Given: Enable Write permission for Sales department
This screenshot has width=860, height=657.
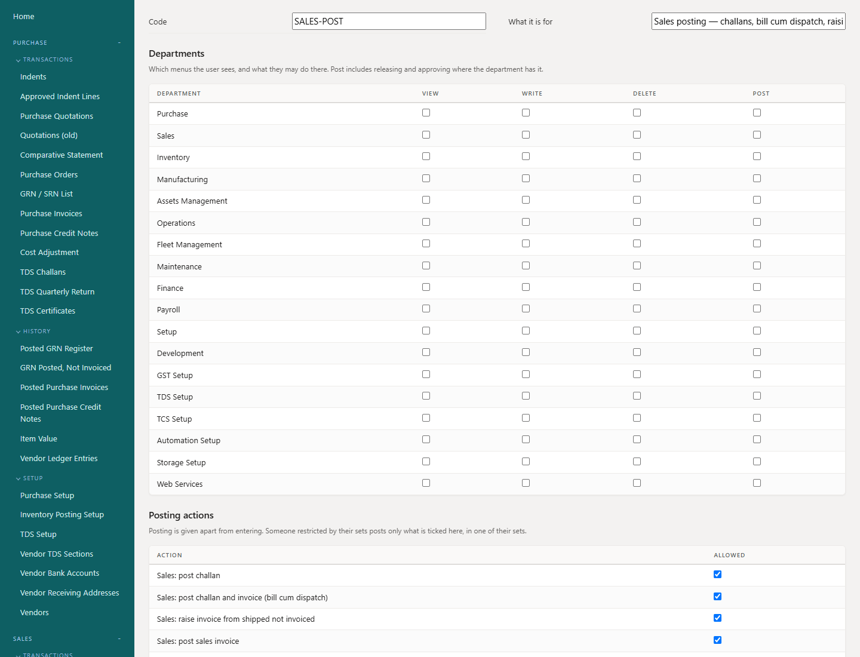Looking at the screenshot, I should click(526, 135).
